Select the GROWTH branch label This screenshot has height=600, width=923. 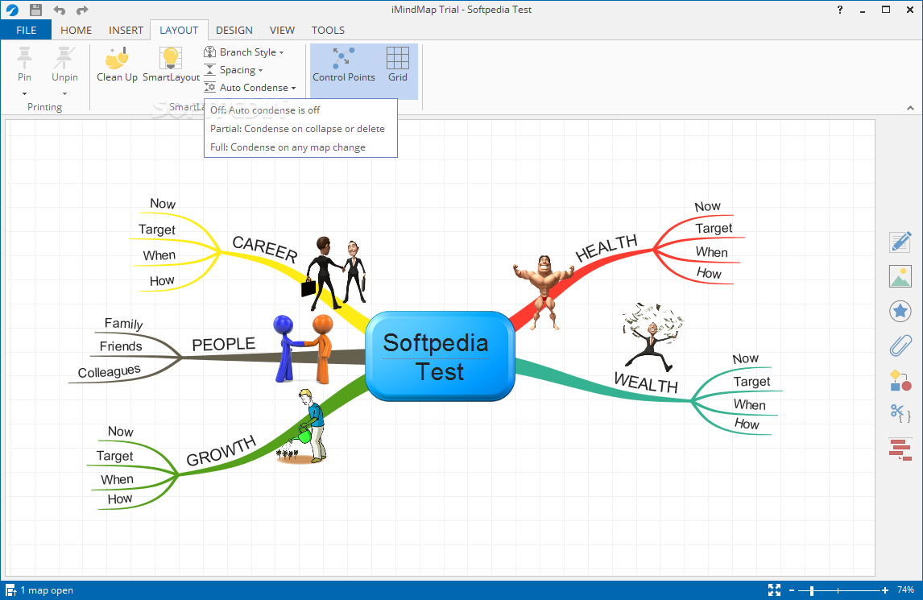coord(221,450)
